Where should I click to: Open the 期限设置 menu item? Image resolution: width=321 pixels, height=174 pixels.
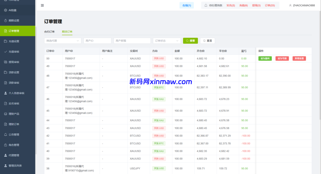coord(18,20)
